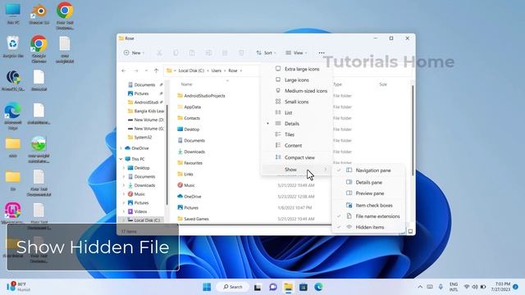Expand Desktop under This PC
The image size is (525, 295).
[x=124, y=168]
